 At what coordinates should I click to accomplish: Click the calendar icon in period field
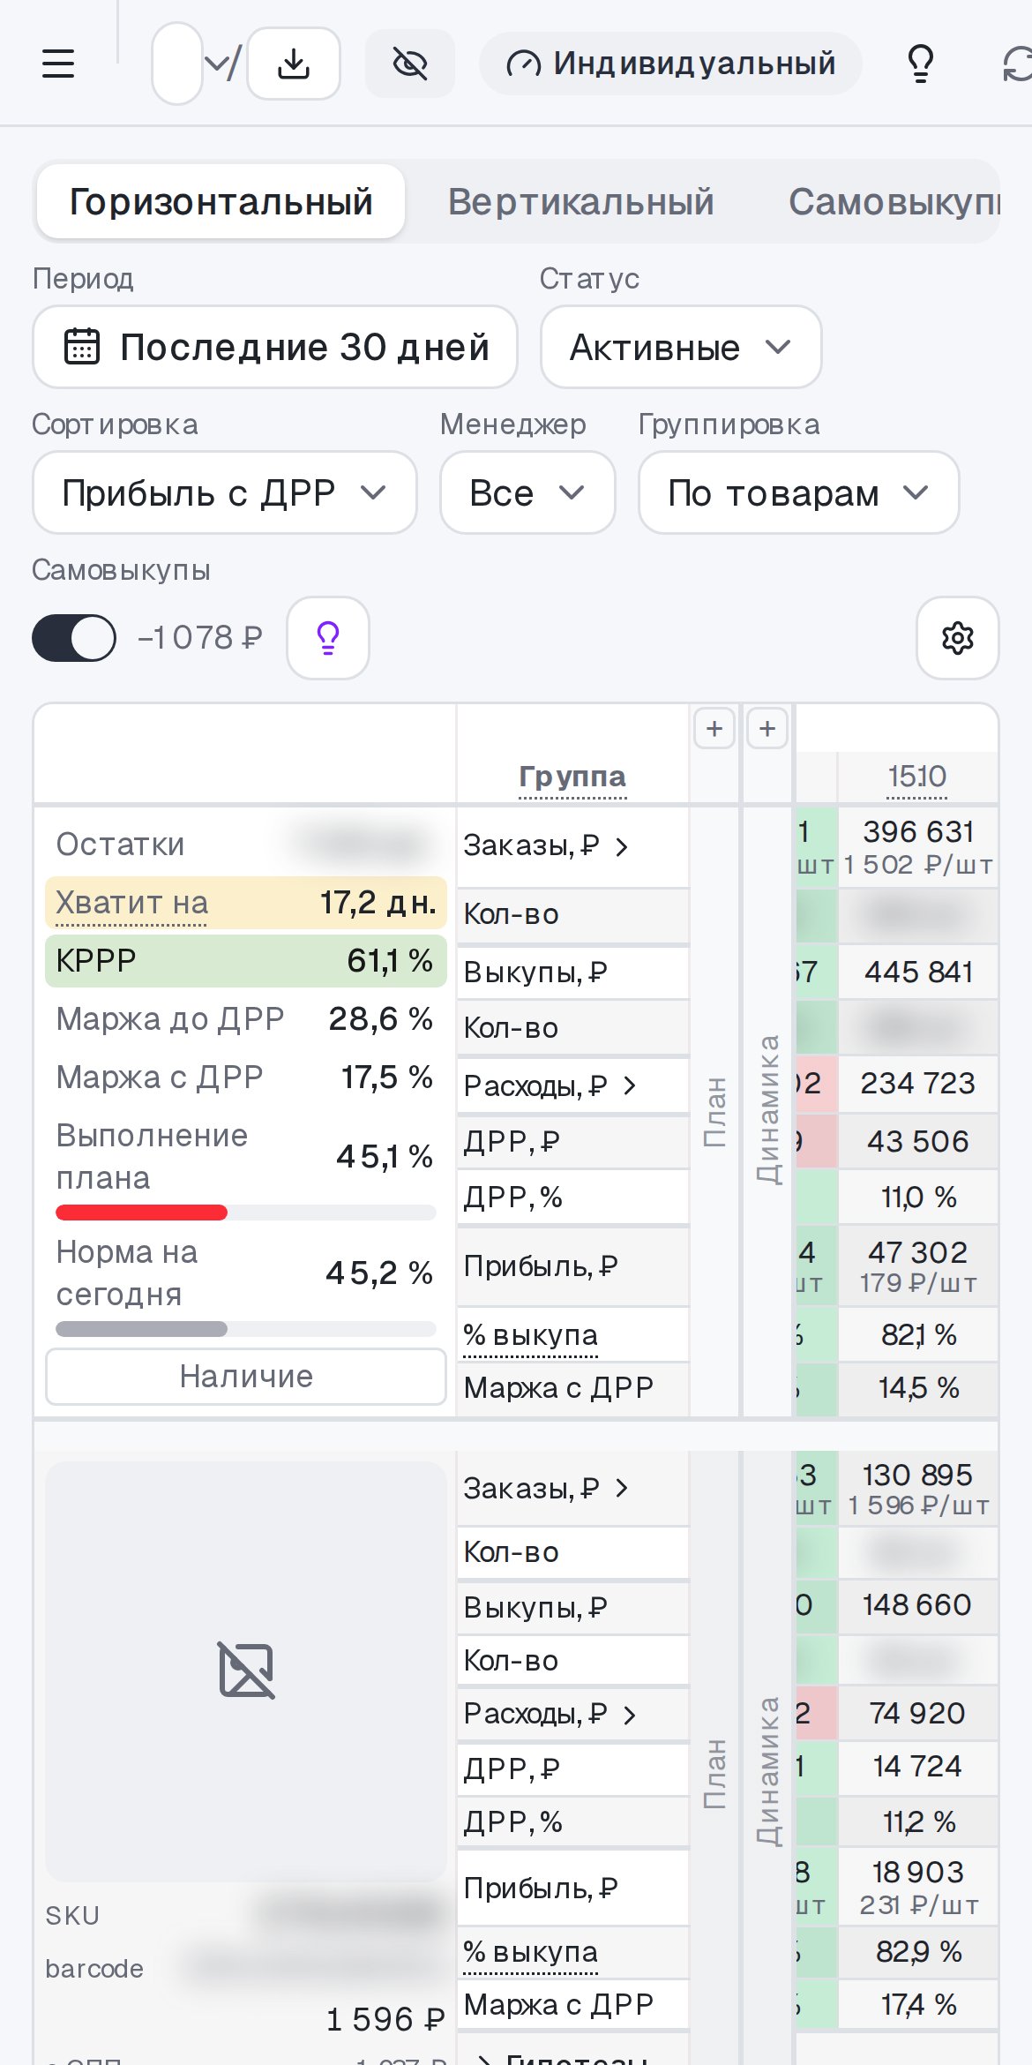pos(82,347)
